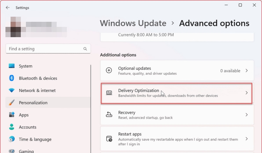Click the Restart apps icon

pyautogui.click(x=109, y=139)
